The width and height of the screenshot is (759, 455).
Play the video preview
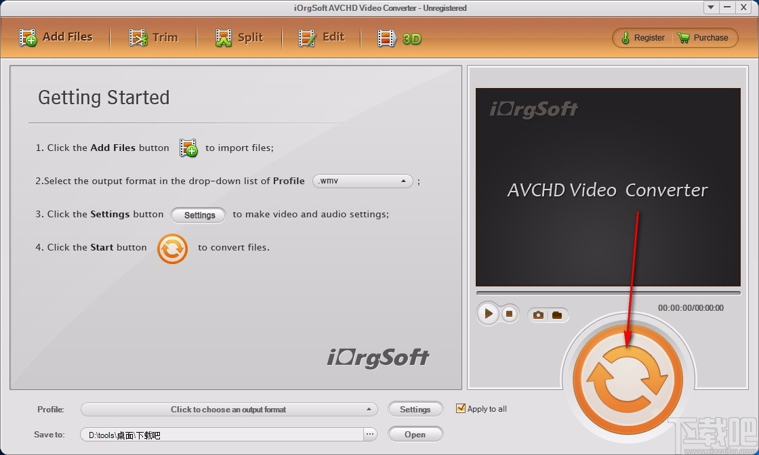[487, 313]
